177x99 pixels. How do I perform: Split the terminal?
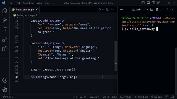(x=152, y=9)
